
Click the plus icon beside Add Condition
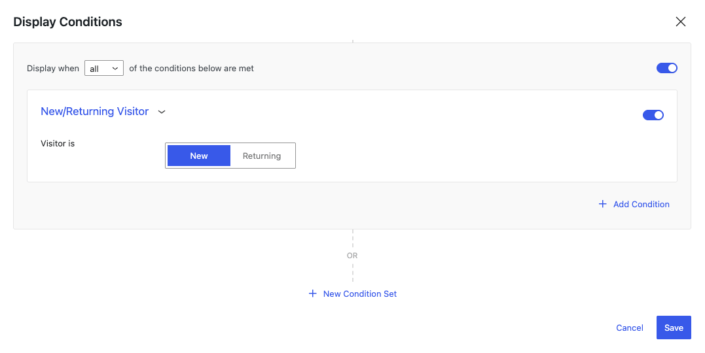(602, 204)
